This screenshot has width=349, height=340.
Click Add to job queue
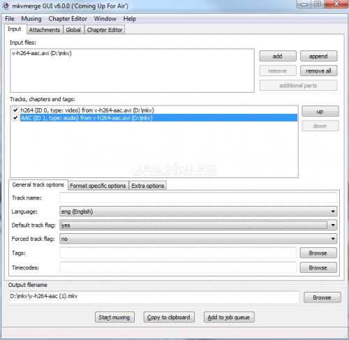click(229, 317)
